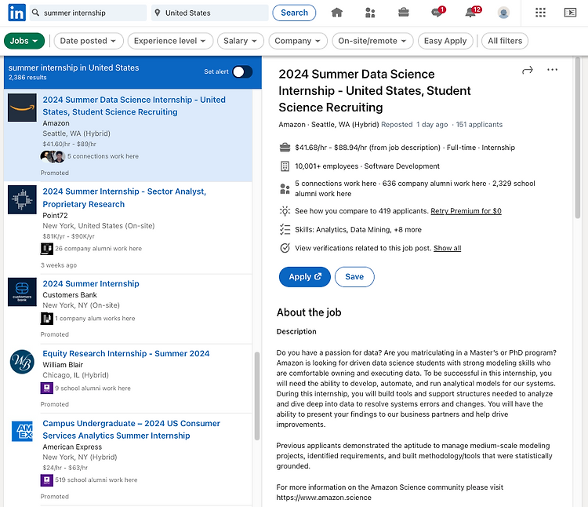Click the Customers Bank logo
588x507 pixels.
tap(22, 292)
